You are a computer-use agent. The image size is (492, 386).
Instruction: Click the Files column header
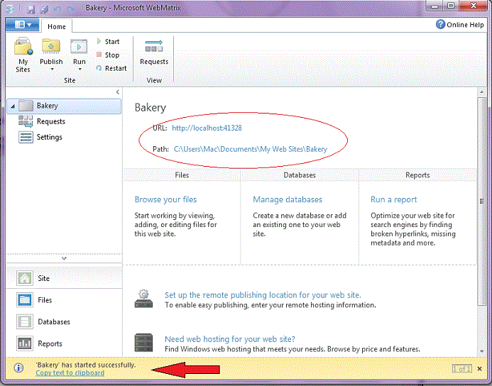(x=182, y=175)
